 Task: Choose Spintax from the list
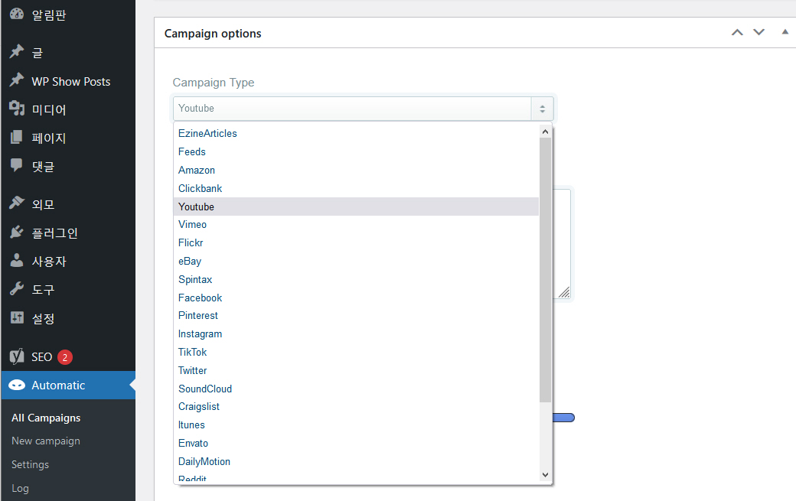(x=356, y=279)
